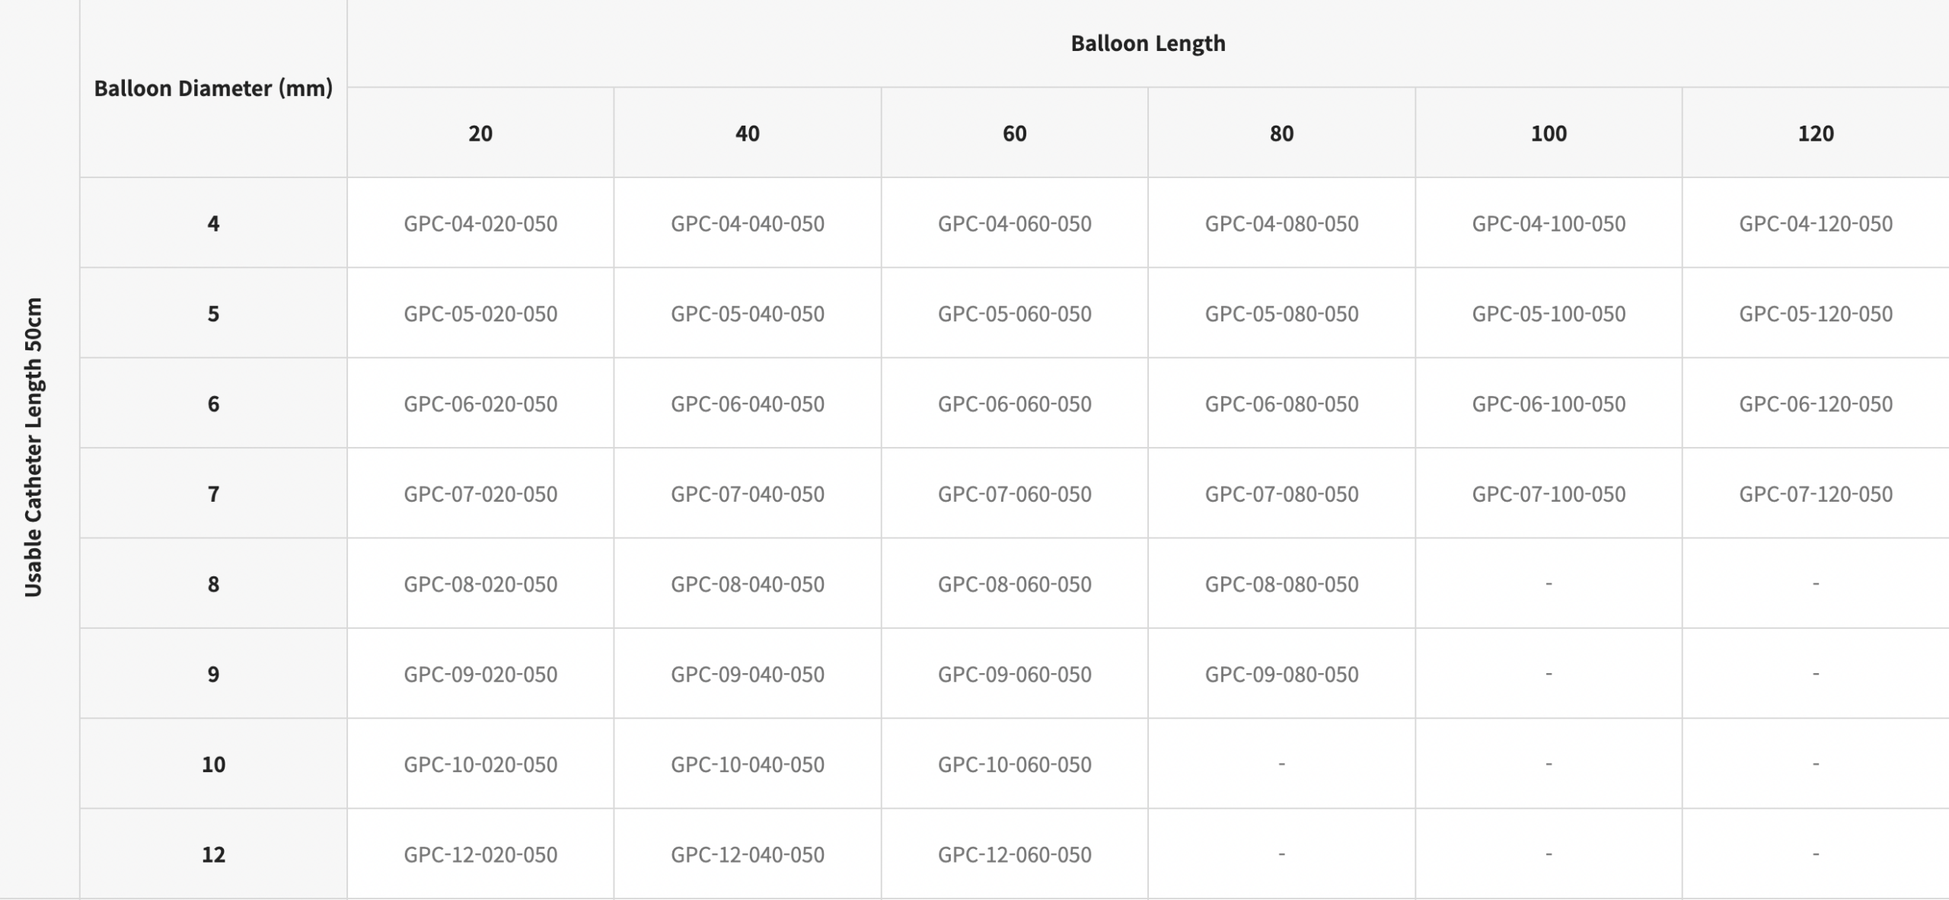The image size is (1949, 900).
Task: Select the GPC-09-020-050 entry
Action: [x=480, y=674]
